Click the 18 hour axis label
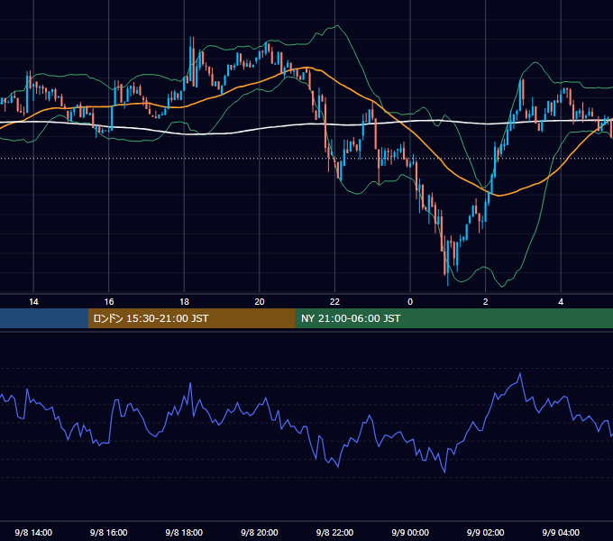This screenshot has width=613, height=541. (184, 302)
